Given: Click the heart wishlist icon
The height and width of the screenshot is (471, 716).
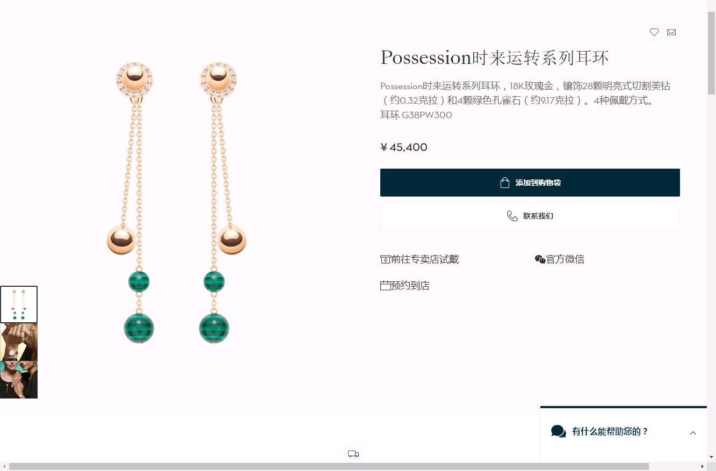Looking at the screenshot, I should (654, 32).
